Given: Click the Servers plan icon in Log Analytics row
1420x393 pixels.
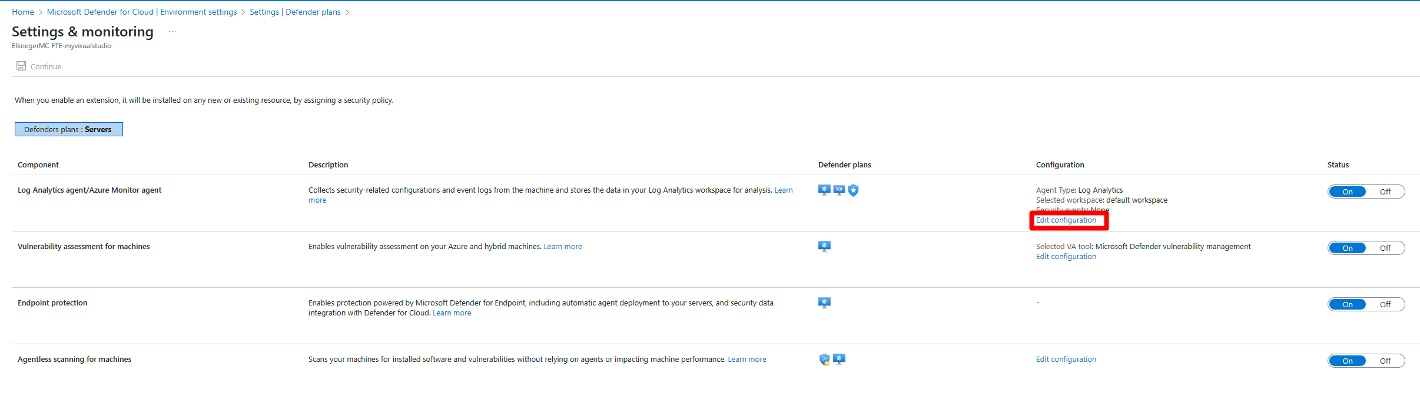Looking at the screenshot, I should (x=824, y=190).
